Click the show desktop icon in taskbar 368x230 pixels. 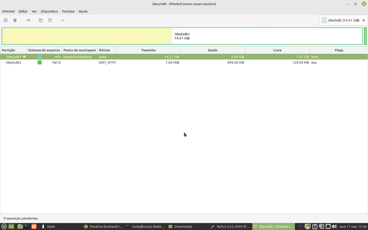coord(11,226)
